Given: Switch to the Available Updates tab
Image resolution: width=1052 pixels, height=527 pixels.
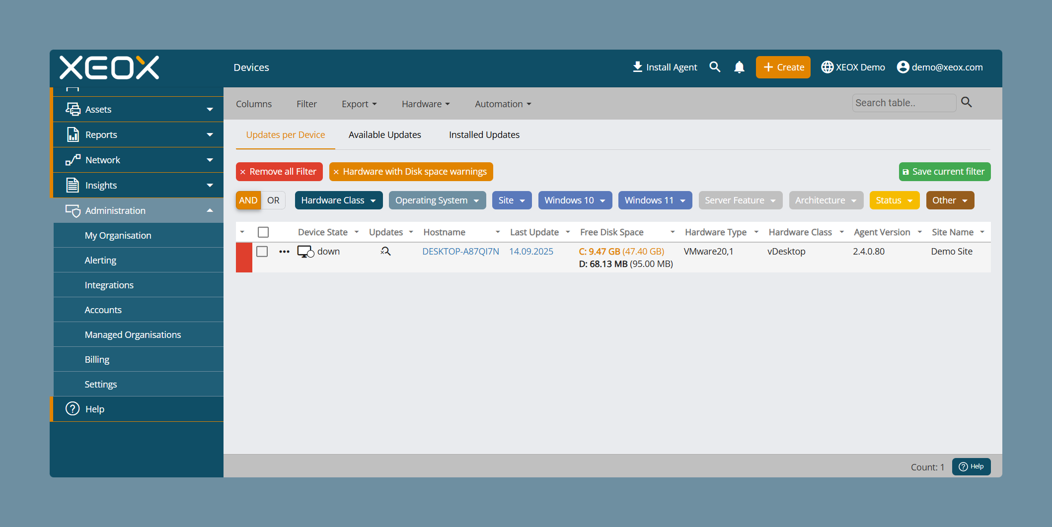Looking at the screenshot, I should [x=385, y=134].
